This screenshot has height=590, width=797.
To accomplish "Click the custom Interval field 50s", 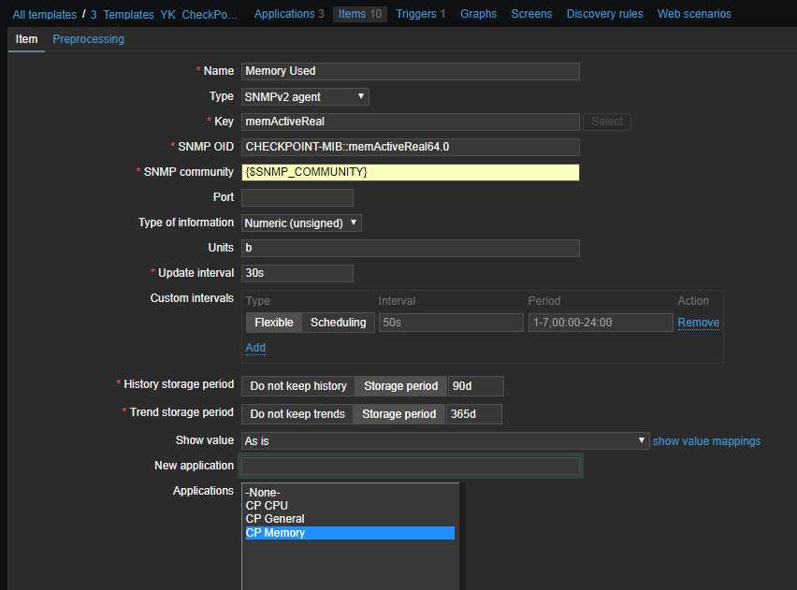I will pos(451,323).
